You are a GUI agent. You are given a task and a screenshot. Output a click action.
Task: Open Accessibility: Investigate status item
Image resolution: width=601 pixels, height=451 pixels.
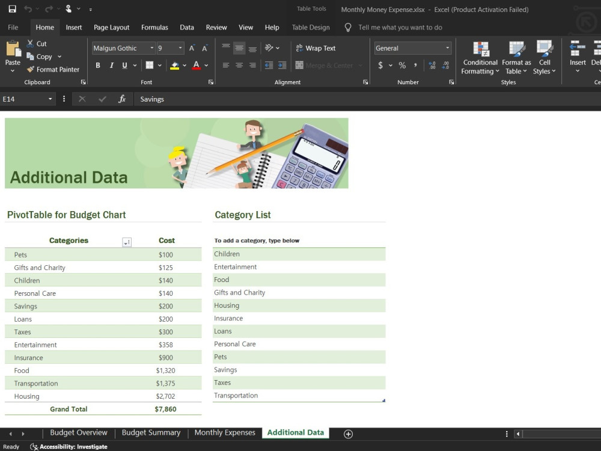(69, 446)
